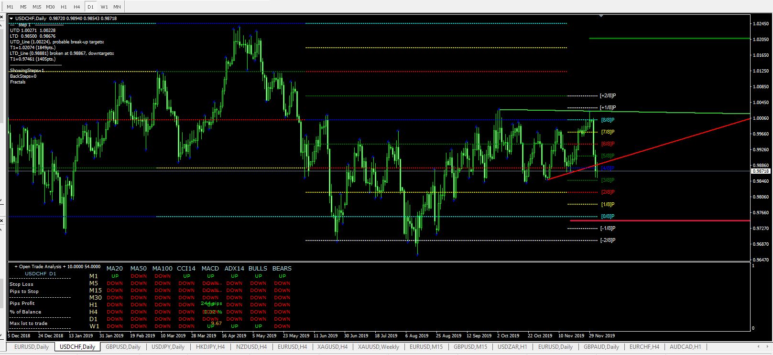773x355 pixels.
Task: Click the [0/8]P Murrey level label
Action: pos(608,217)
